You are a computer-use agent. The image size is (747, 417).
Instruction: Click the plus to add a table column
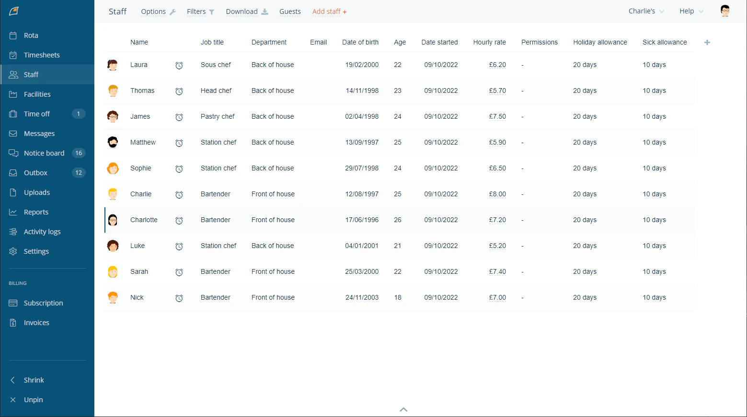(x=707, y=42)
